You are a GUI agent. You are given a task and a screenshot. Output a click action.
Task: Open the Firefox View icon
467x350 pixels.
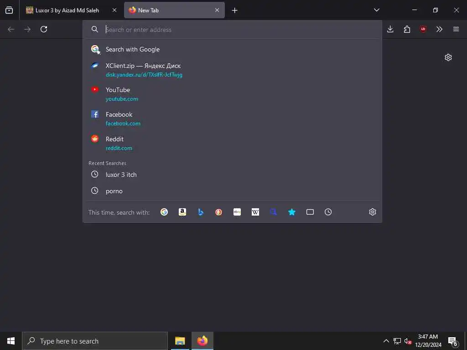(x=9, y=10)
